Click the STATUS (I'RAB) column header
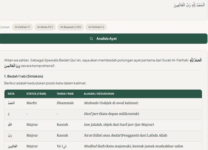Screen dimensions: 208x150 pyautogui.click(x=36, y=94)
